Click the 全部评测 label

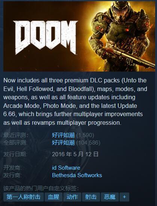[x=15, y=143]
